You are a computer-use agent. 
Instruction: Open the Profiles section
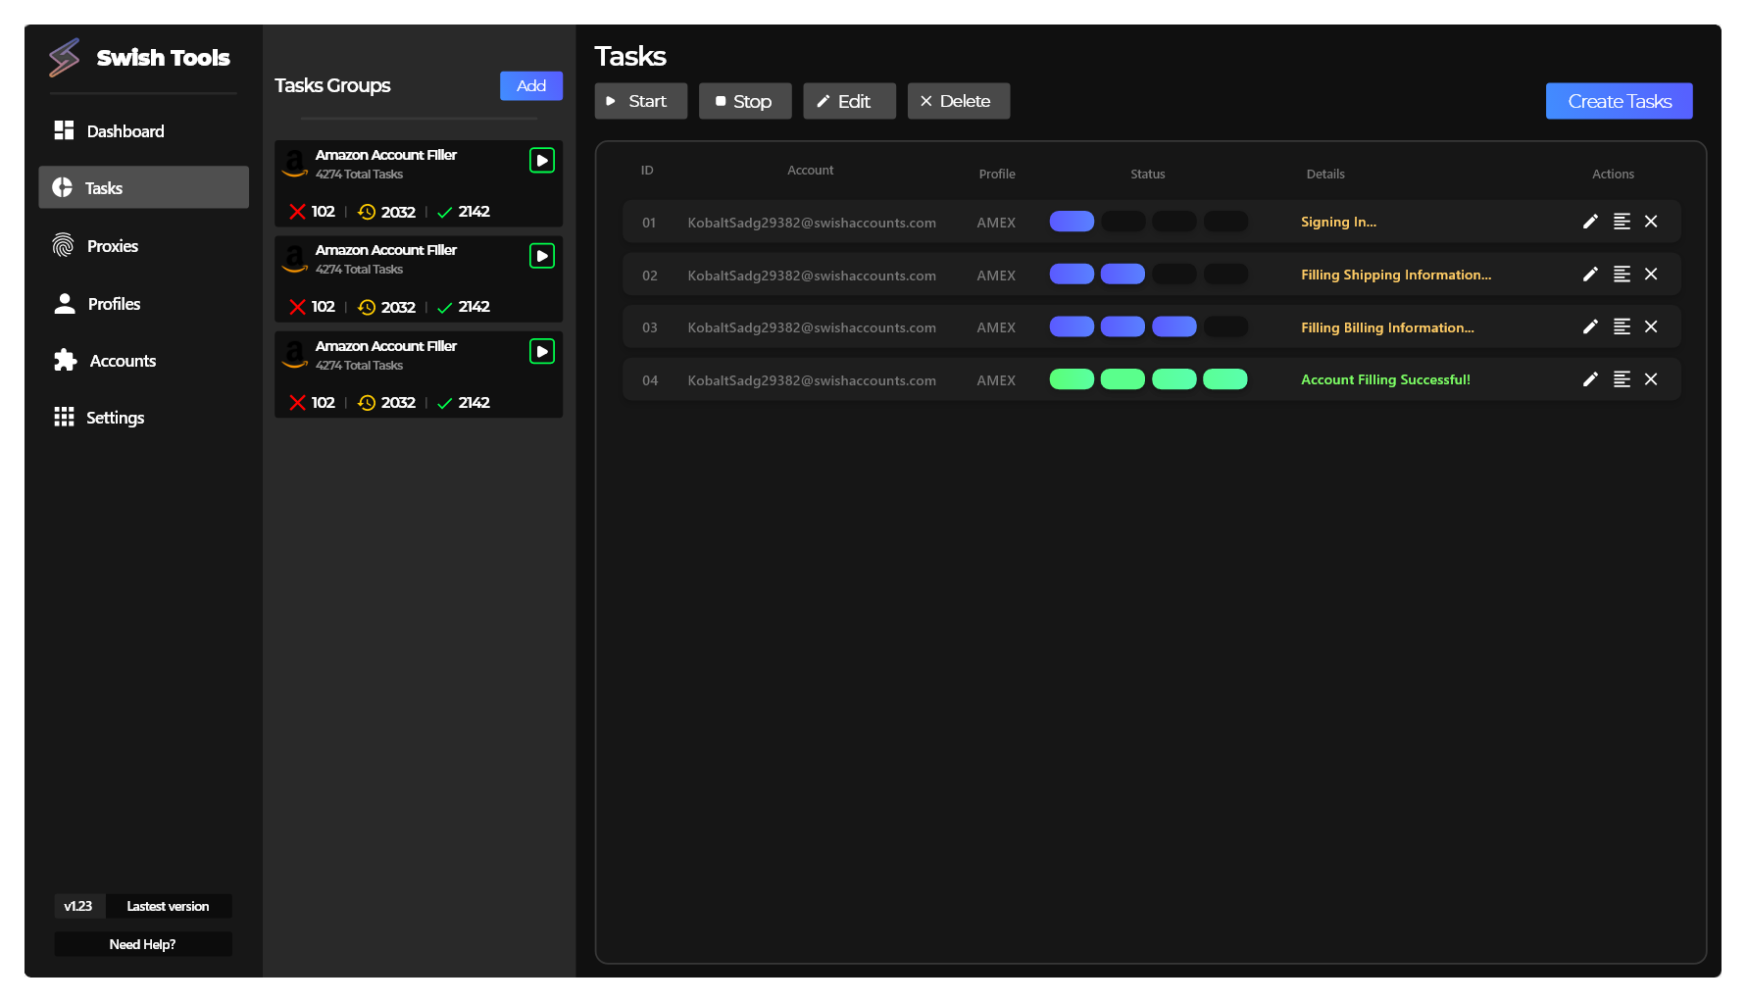coord(114,304)
